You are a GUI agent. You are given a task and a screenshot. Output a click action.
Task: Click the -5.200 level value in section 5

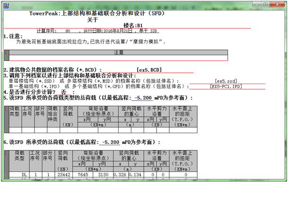coord(143,98)
